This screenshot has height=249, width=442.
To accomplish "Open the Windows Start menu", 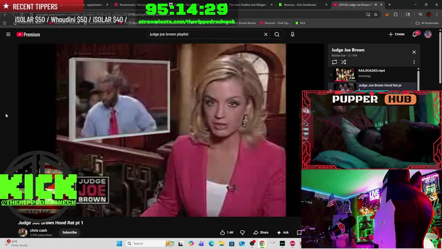I will click(119, 243).
